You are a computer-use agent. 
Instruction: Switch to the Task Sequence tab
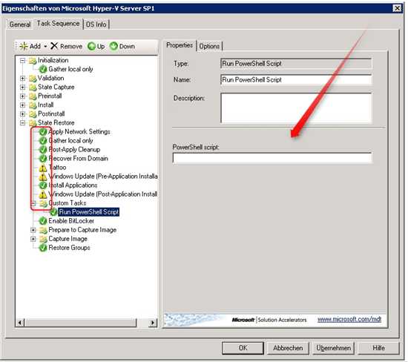(58, 24)
